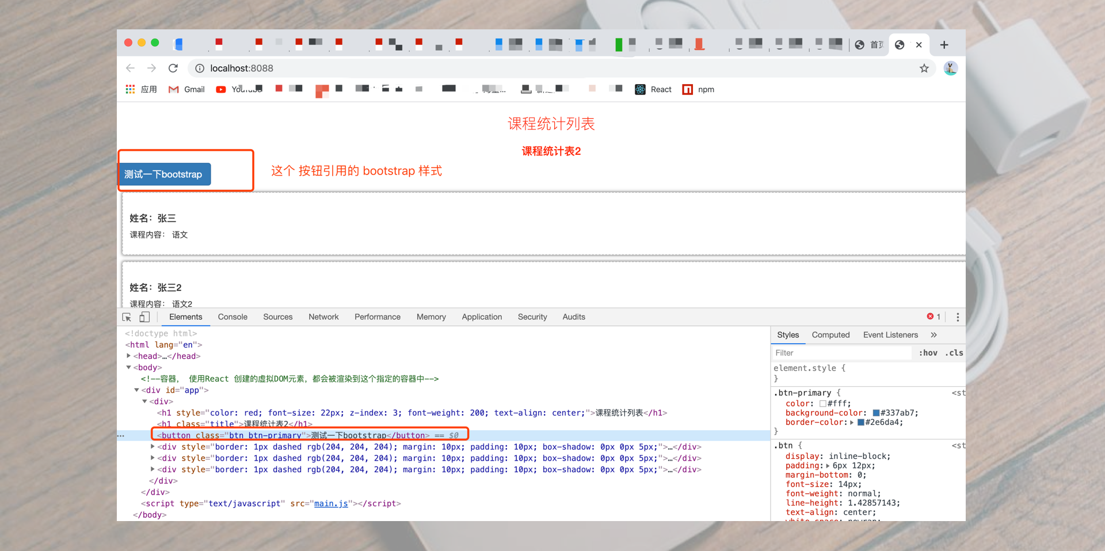Screen dimensions: 1105x551
Task: Reload the page with the refresh icon
Action: [x=173, y=68]
